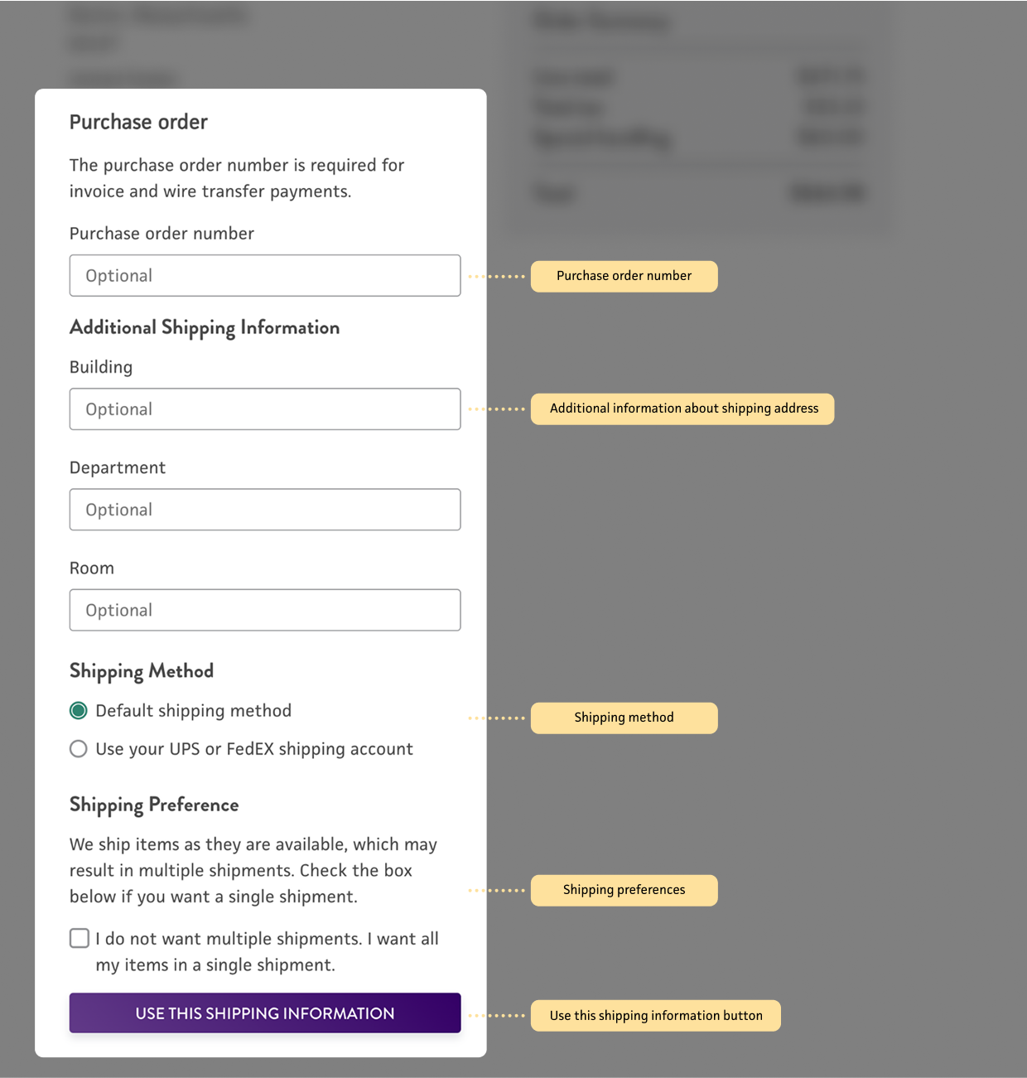Click the Default shipping method label text
This screenshot has height=1078, width=1027.
click(x=194, y=711)
